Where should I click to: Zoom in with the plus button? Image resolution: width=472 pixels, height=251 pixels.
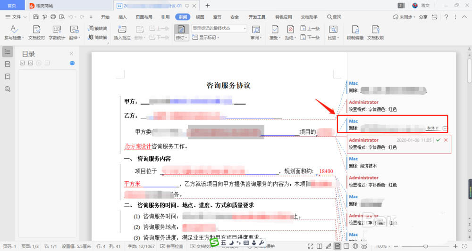[455, 246]
